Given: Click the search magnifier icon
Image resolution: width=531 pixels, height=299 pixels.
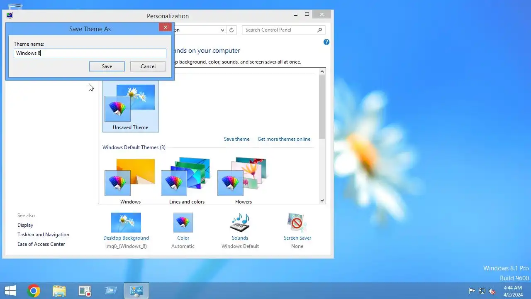Looking at the screenshot, I should 319,30.
